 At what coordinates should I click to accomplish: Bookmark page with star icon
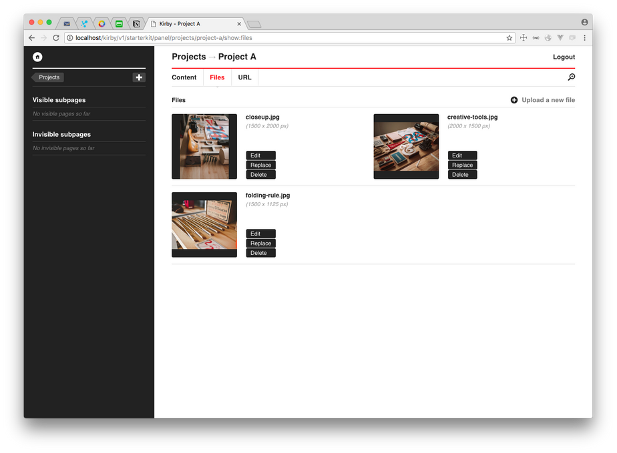509,38
